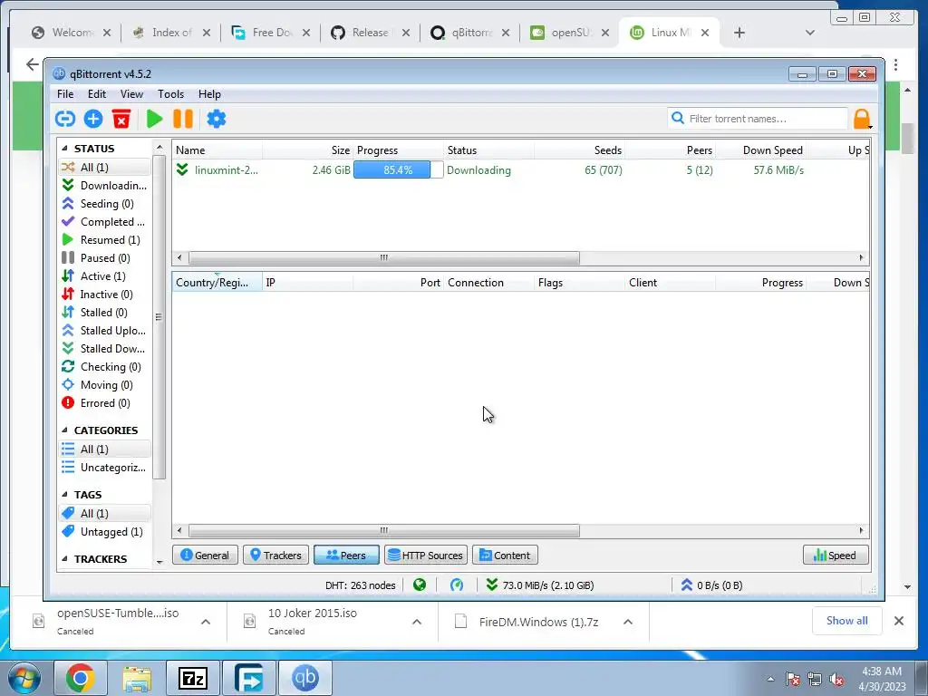Select Stalled Downloading filter

[x=105, y=349]
